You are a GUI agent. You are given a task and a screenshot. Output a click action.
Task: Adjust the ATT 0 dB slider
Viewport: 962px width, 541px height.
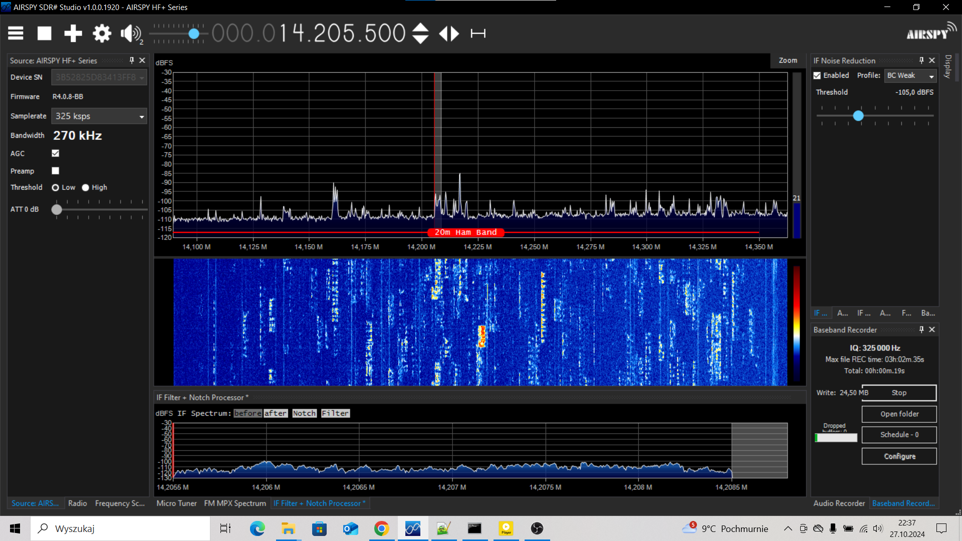(x=57, y=209)
